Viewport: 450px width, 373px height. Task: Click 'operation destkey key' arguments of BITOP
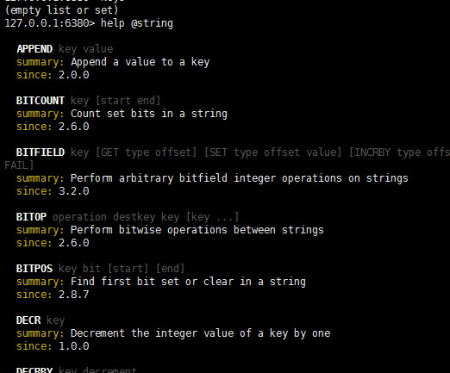point(116,217)
